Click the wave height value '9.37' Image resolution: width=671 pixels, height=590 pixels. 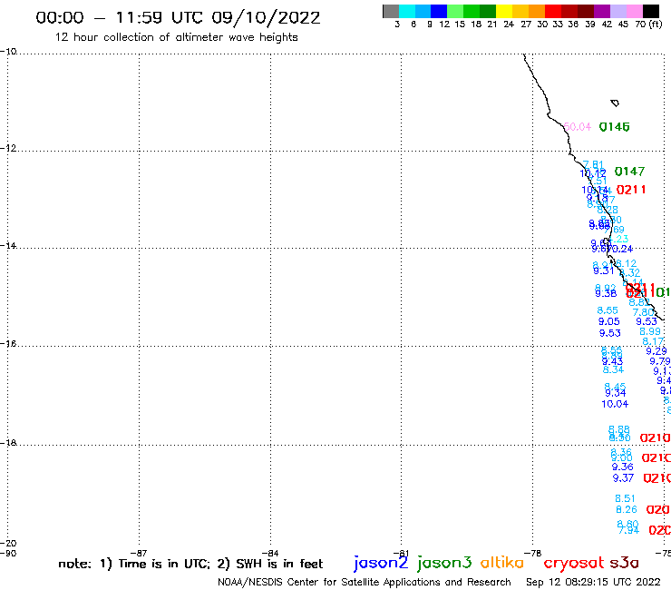tap(623, 477)
